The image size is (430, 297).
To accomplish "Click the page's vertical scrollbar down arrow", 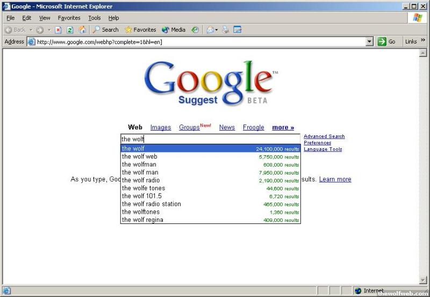I will point(423,280).
